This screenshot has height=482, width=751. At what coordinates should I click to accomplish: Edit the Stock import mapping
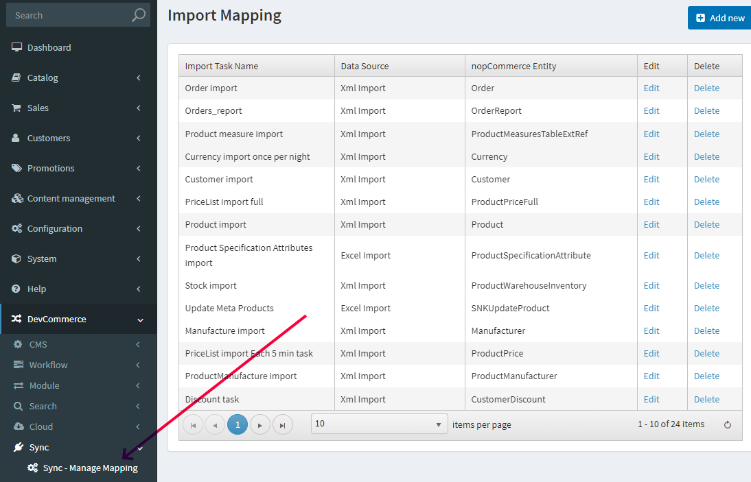(651, 285)
